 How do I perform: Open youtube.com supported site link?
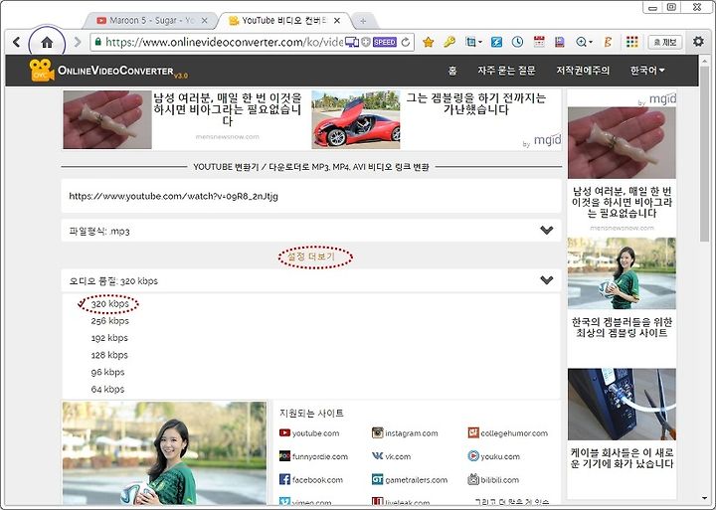[x=309, y=432]
